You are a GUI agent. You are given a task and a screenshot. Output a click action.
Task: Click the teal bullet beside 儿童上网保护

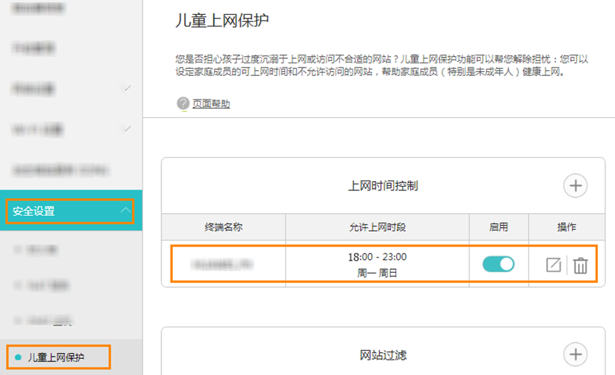point(18,357)
